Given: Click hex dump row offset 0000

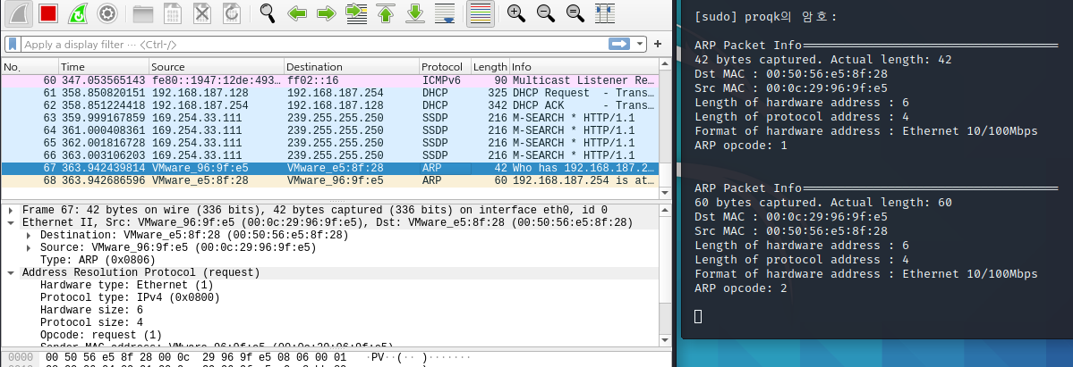Looking at the screenshot, I should point(19,357).
